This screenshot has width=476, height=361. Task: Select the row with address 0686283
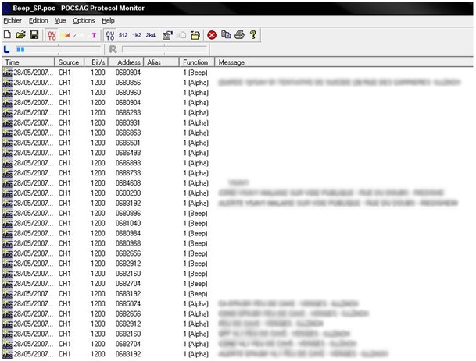(x=238, y=112)
